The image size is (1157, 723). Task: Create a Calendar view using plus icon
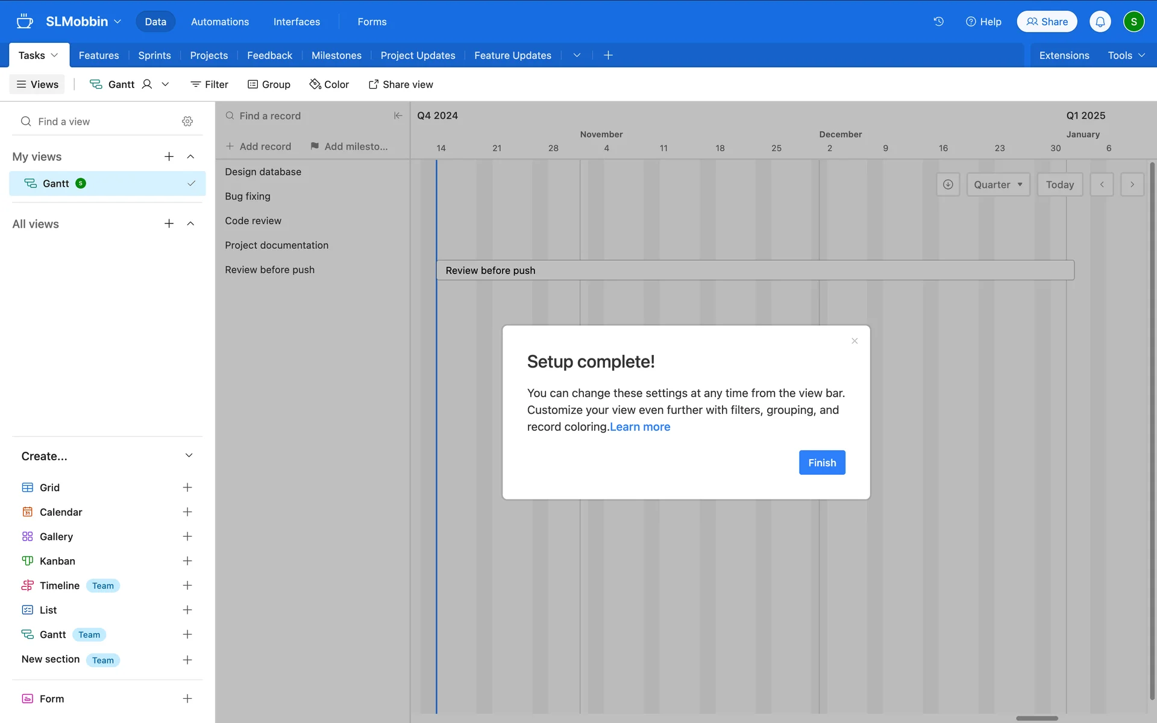(x=187, y=512)
